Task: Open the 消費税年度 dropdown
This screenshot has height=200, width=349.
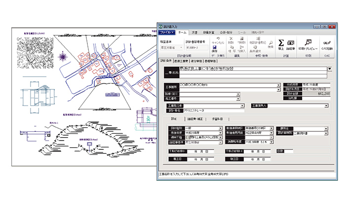Action: click(x=271, y=142)
